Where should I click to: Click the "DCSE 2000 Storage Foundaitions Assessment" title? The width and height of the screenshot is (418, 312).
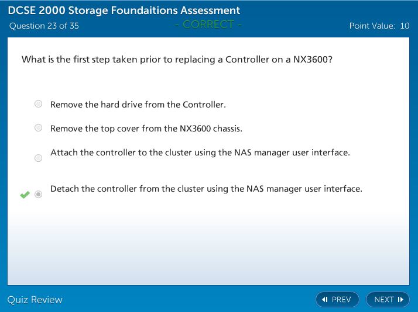point(124,11)
